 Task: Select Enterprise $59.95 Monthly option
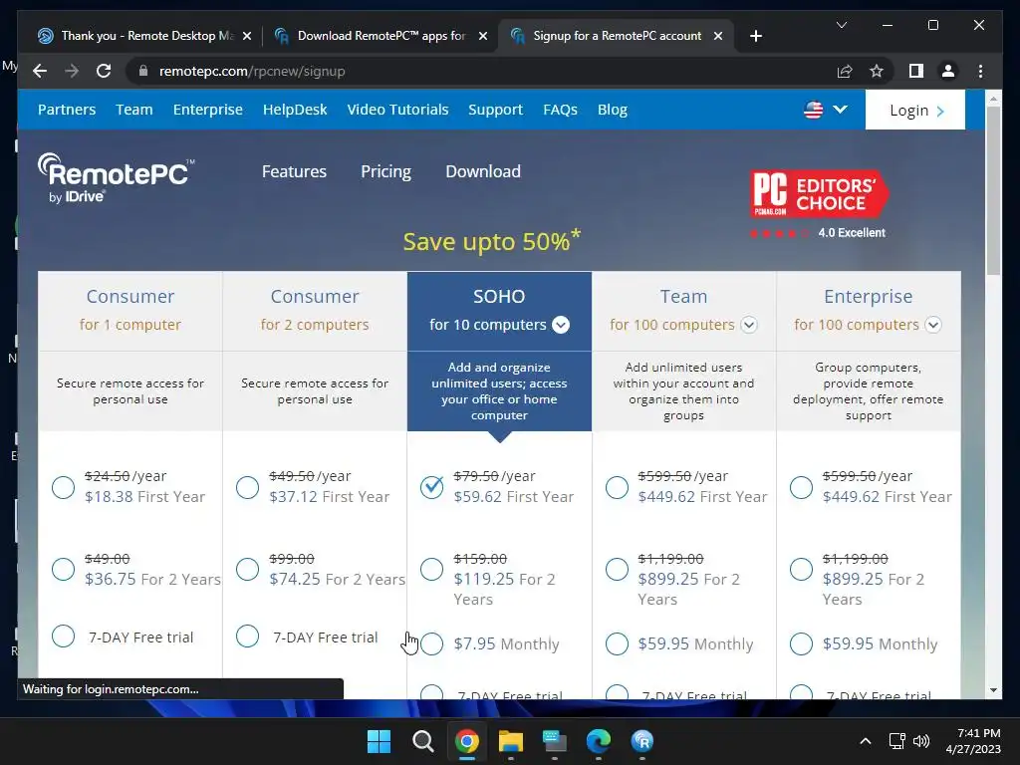coord(801,644)
